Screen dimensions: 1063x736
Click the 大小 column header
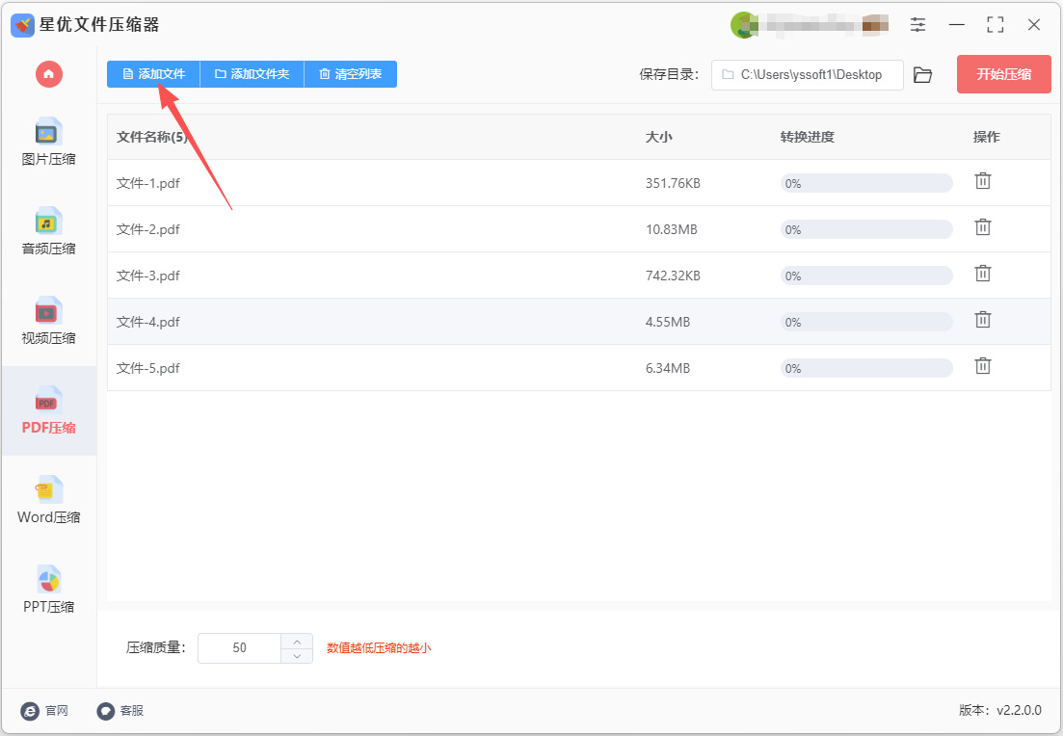point(658,137)
